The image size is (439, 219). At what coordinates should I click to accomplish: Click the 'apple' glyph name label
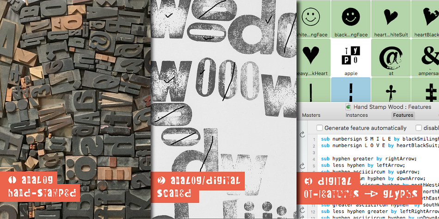(x=351, y=73)
